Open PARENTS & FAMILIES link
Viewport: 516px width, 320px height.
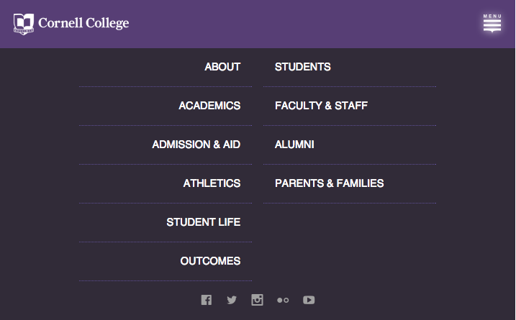(330, 183)
